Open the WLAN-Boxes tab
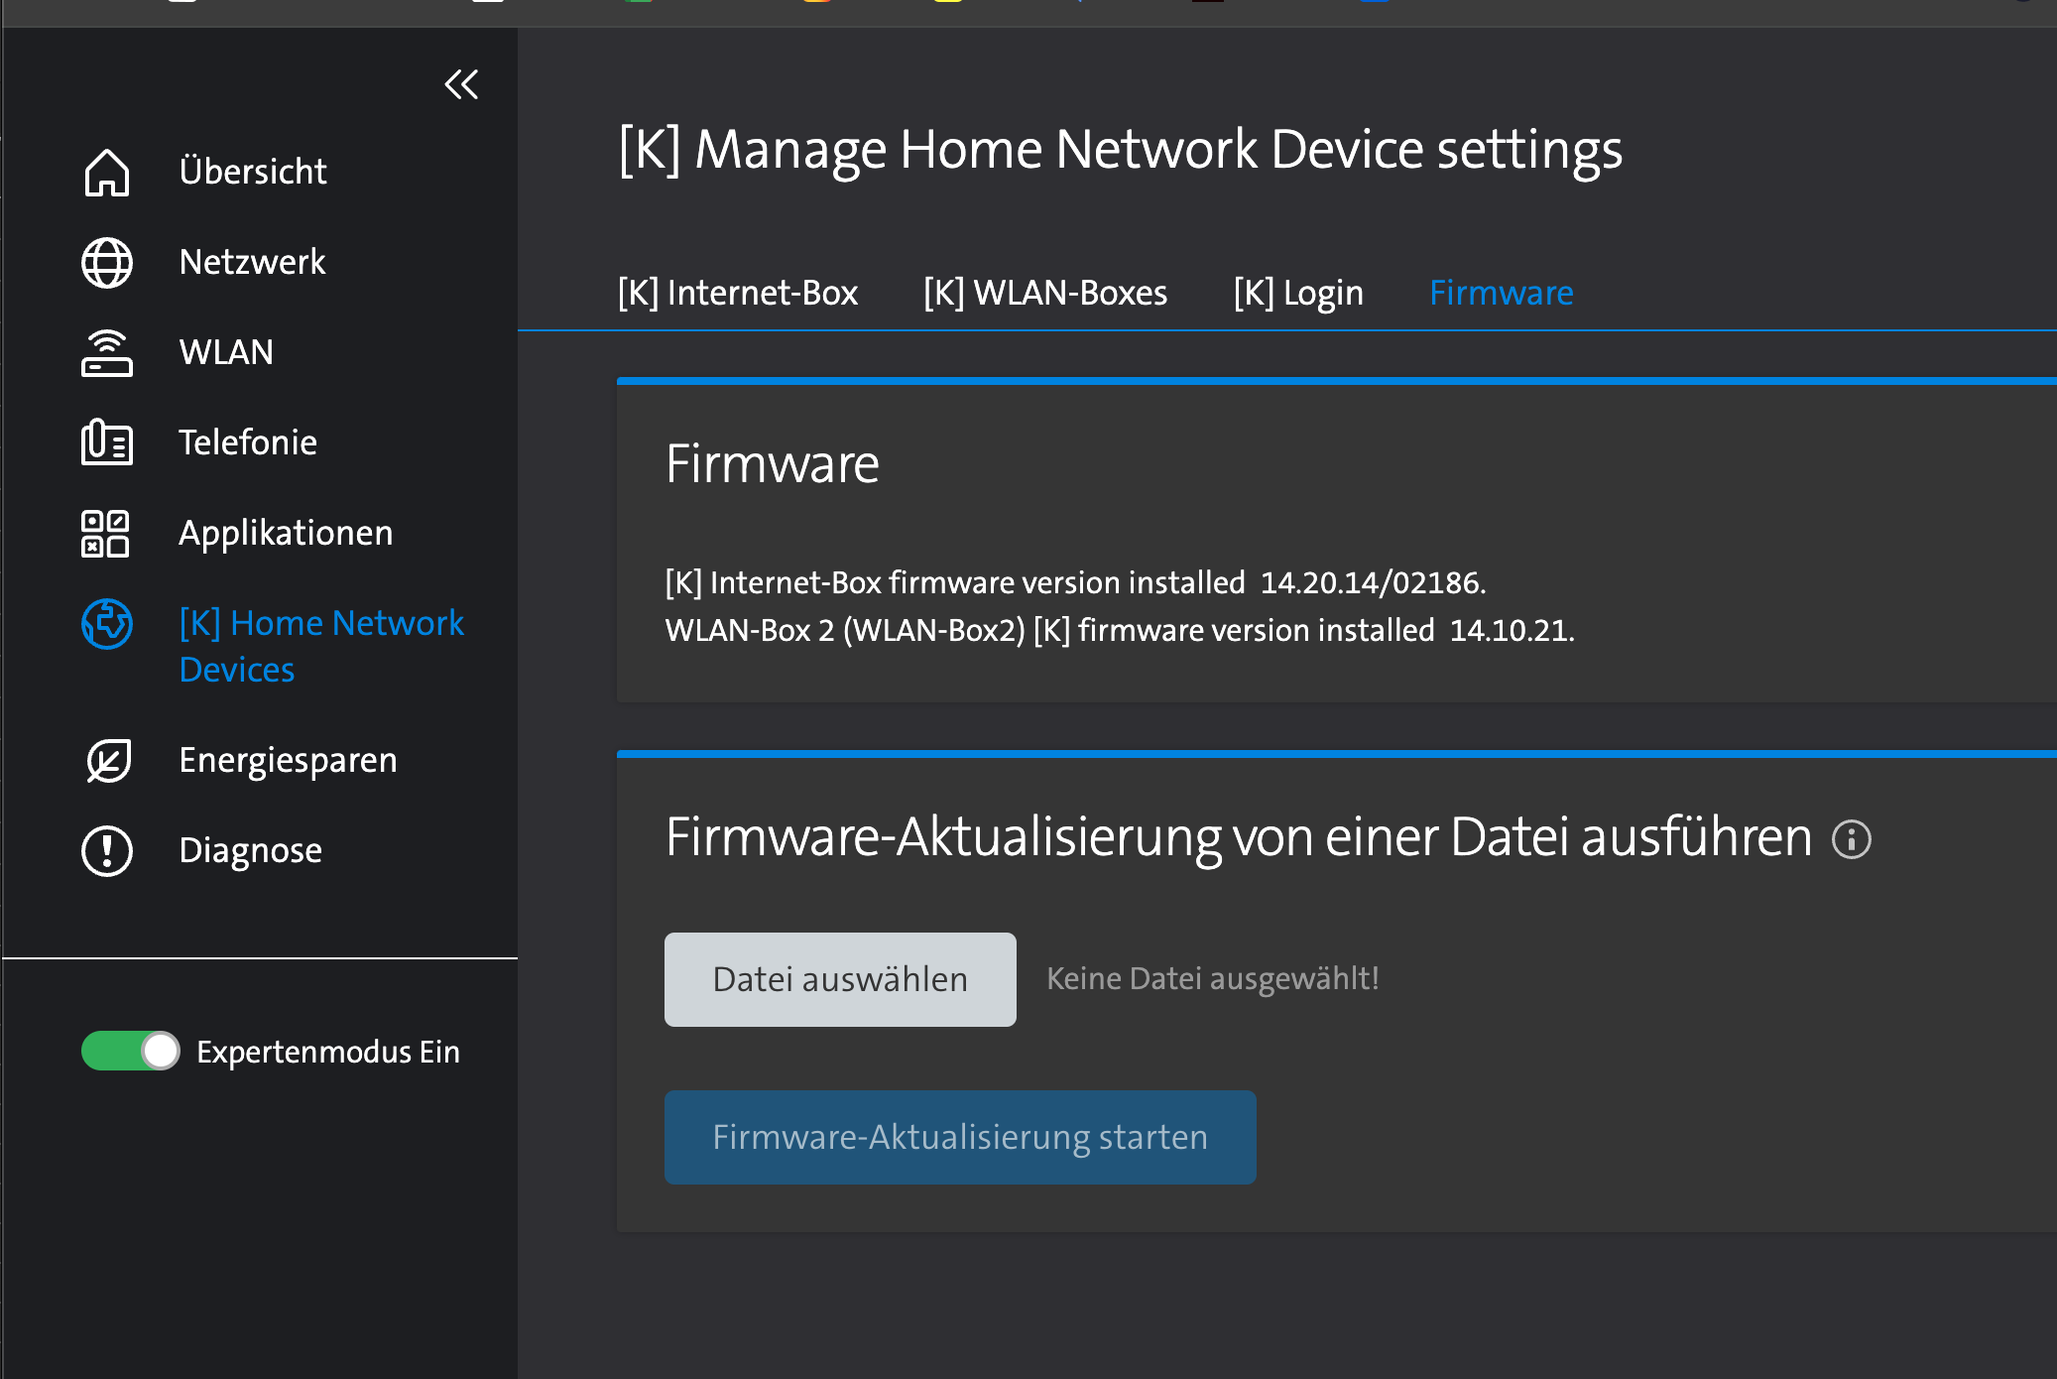The width and height of the screenshot is (2057, 1379). click(1044, 293)
